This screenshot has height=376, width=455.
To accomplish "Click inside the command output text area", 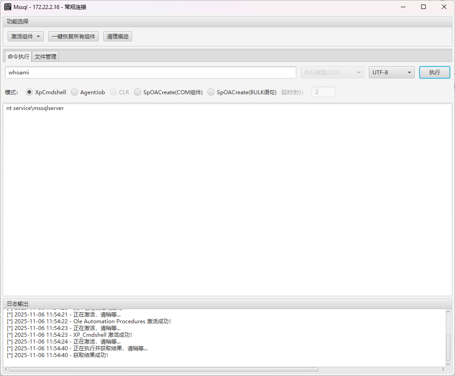I will [x=227, y=198].
